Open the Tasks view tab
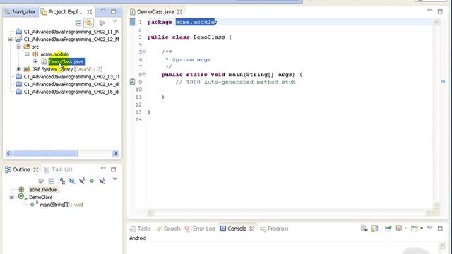The image size is (452, 254). pyautogui.click(x=141, y=229)
